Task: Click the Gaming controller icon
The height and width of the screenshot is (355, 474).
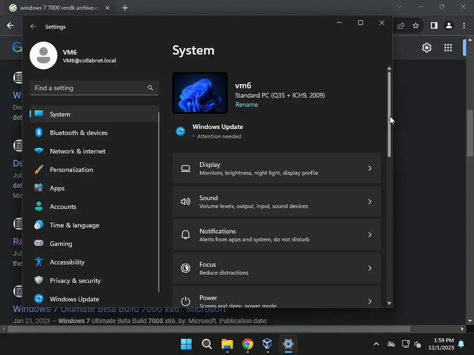Action: (39, 243)
